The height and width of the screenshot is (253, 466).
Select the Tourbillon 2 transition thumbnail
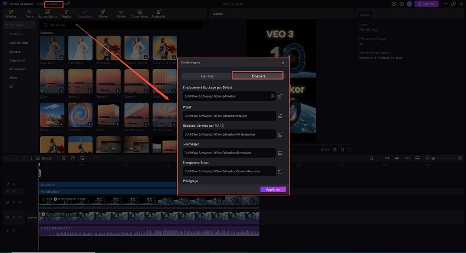[80, 115]
